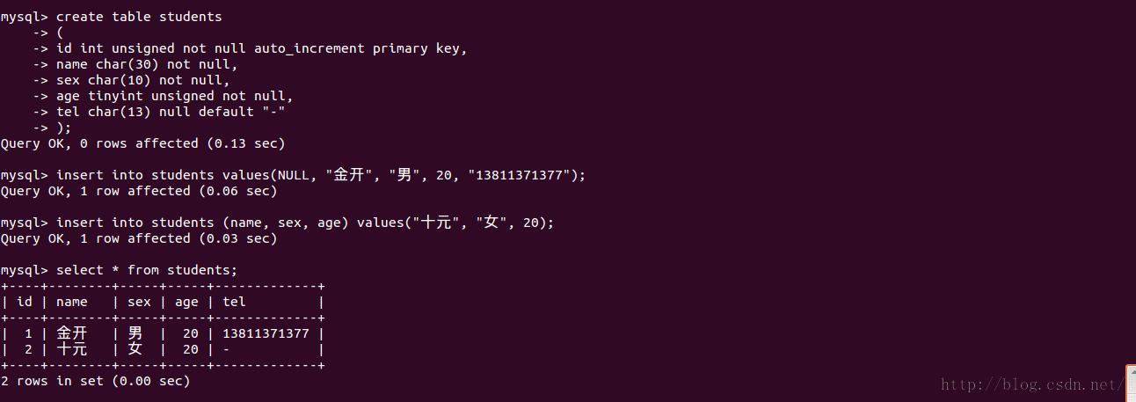
Task: Click the dash tel value in row 2
Action: 226,349
